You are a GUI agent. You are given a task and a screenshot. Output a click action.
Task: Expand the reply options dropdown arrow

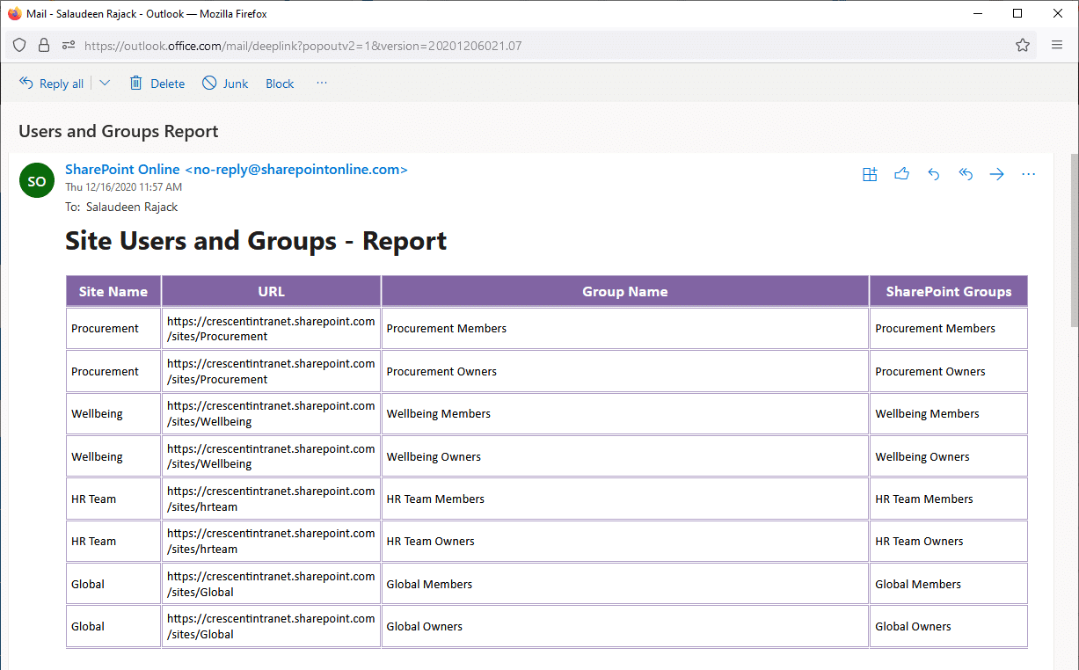(105, 84)
